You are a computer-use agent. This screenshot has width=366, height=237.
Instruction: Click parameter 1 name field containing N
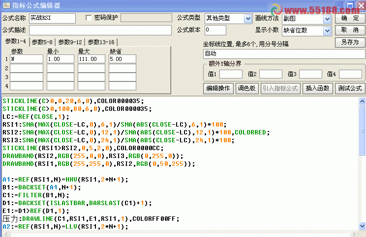(x=27, y=59)
